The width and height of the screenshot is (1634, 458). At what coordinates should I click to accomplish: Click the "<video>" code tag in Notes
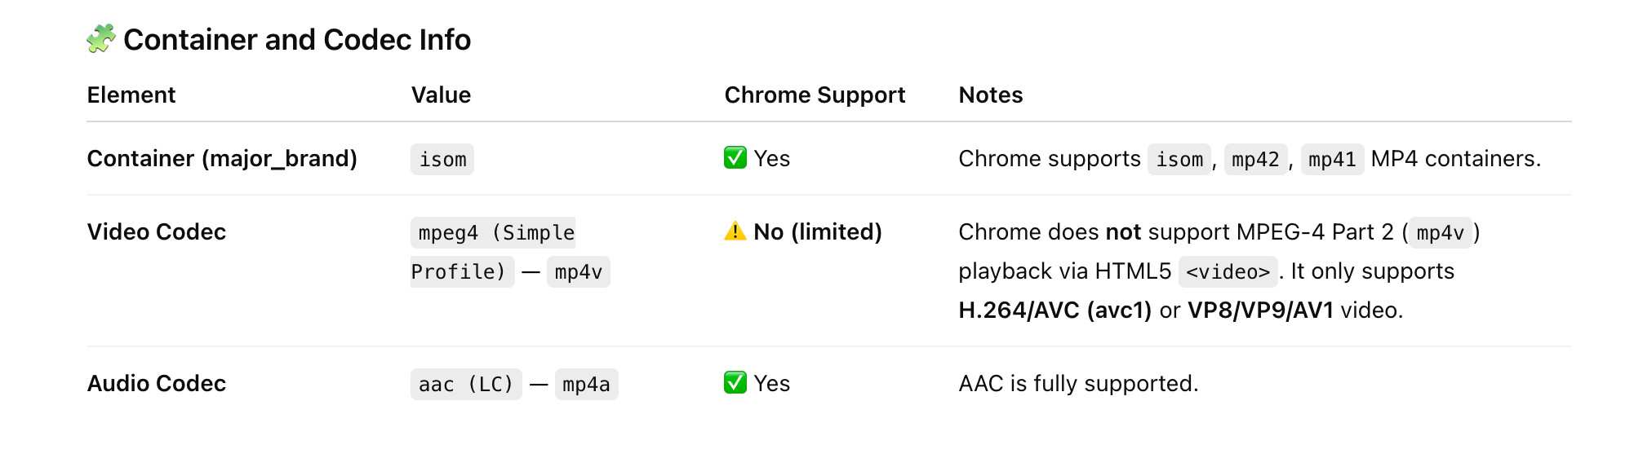(x=1228, y=271)
